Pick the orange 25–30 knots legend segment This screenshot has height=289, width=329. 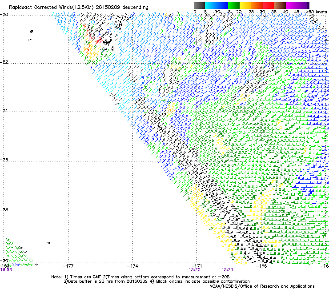[x=257, y=5]
